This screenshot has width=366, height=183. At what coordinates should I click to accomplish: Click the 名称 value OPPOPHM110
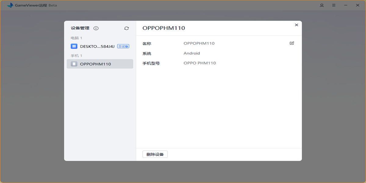click(199, 43)
